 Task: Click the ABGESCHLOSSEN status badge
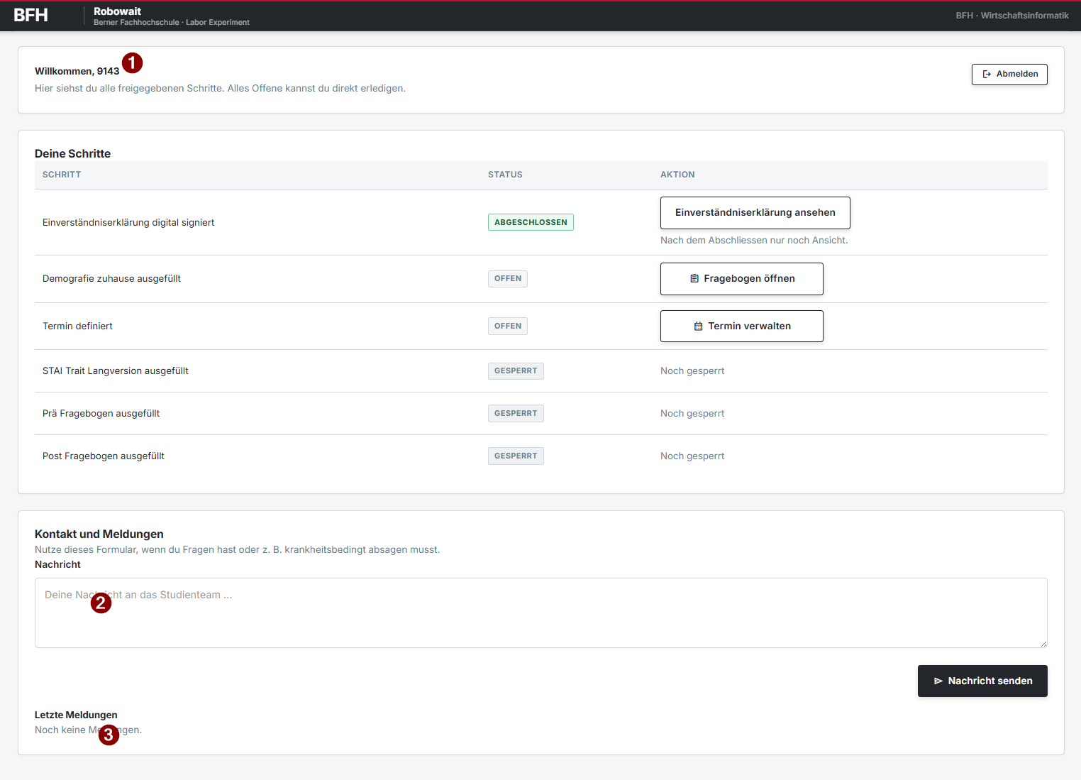pos(531,223)
